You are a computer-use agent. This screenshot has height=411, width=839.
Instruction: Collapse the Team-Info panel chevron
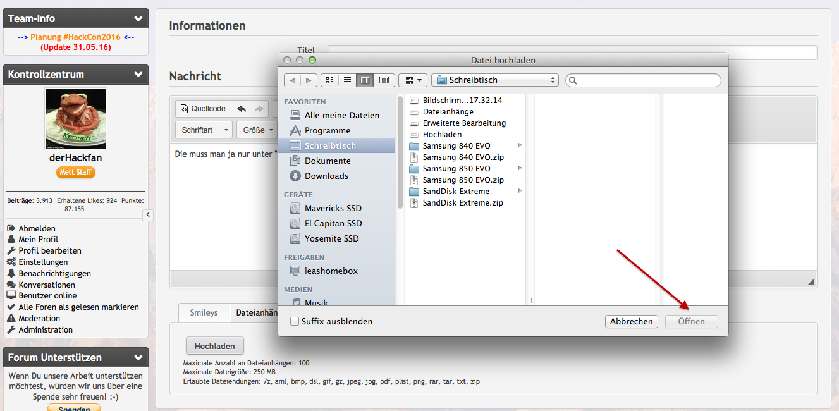click(138, 19)
